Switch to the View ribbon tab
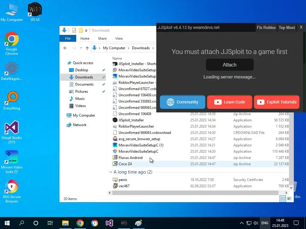The image size is (306, 229). [x=119, y=38]
